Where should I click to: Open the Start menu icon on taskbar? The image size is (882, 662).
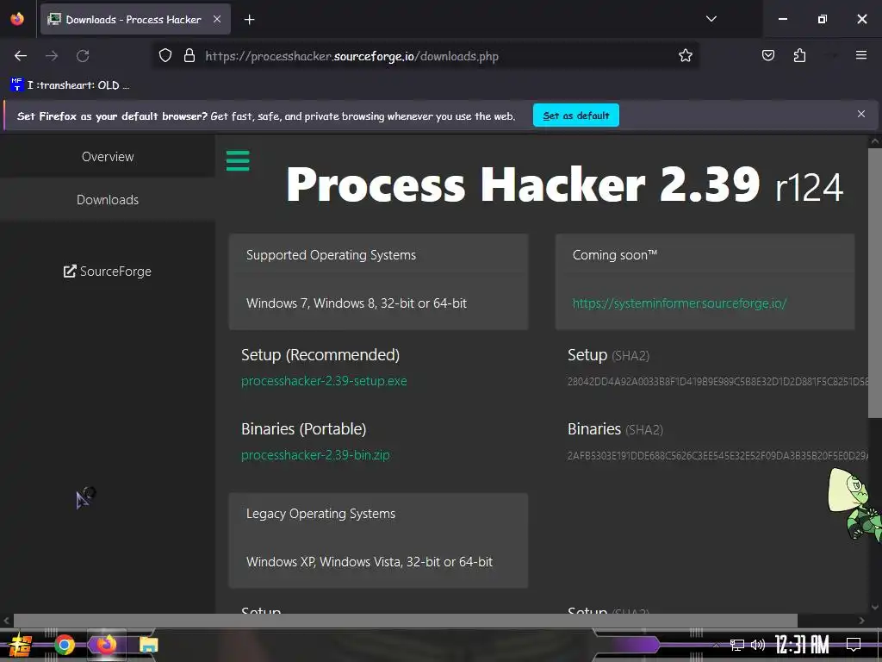pos(21,645)
